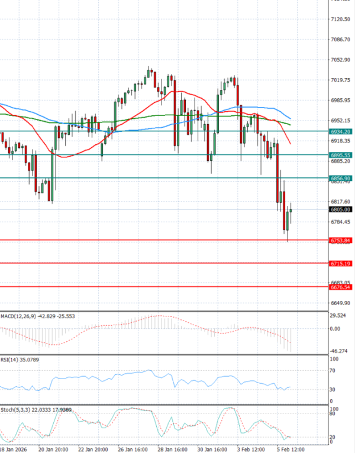Click the 7120.50 price axis value
355x453 pixels.
coord(341,20)
